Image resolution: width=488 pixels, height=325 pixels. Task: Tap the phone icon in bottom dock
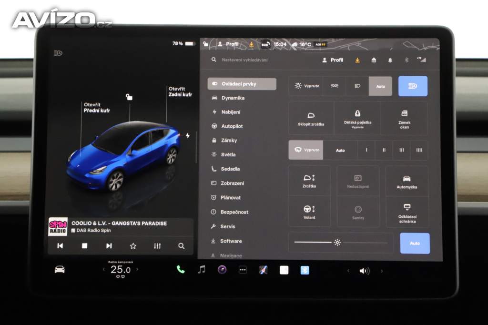[x=181, y=270]
